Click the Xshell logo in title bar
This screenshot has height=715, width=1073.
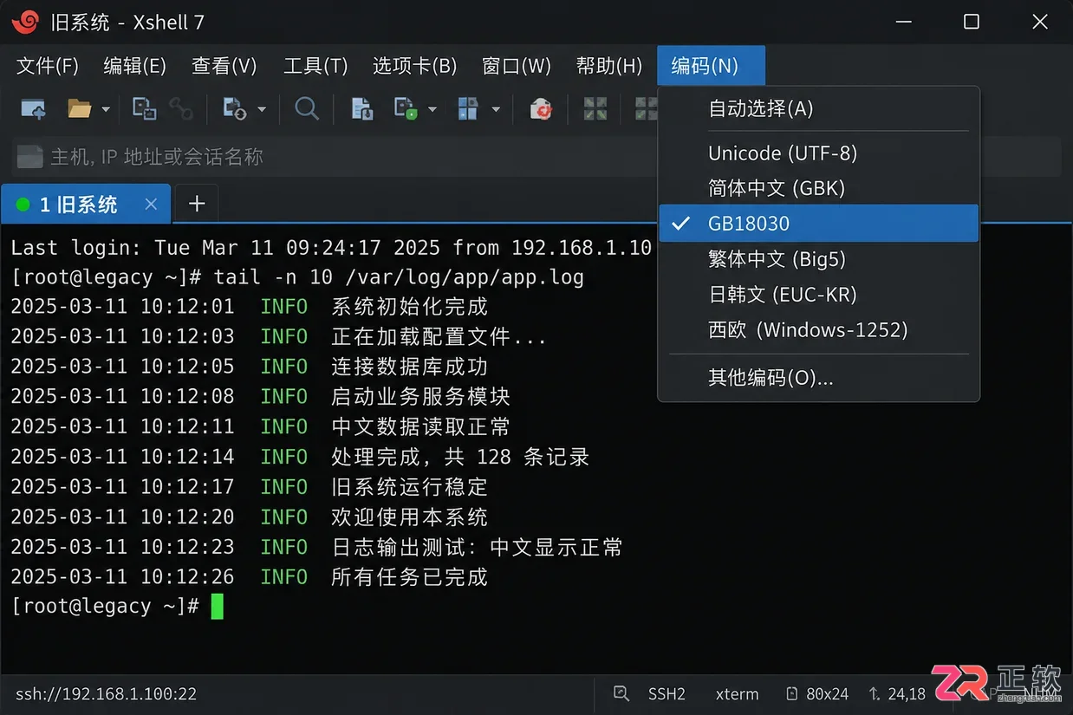pos(26,21)
